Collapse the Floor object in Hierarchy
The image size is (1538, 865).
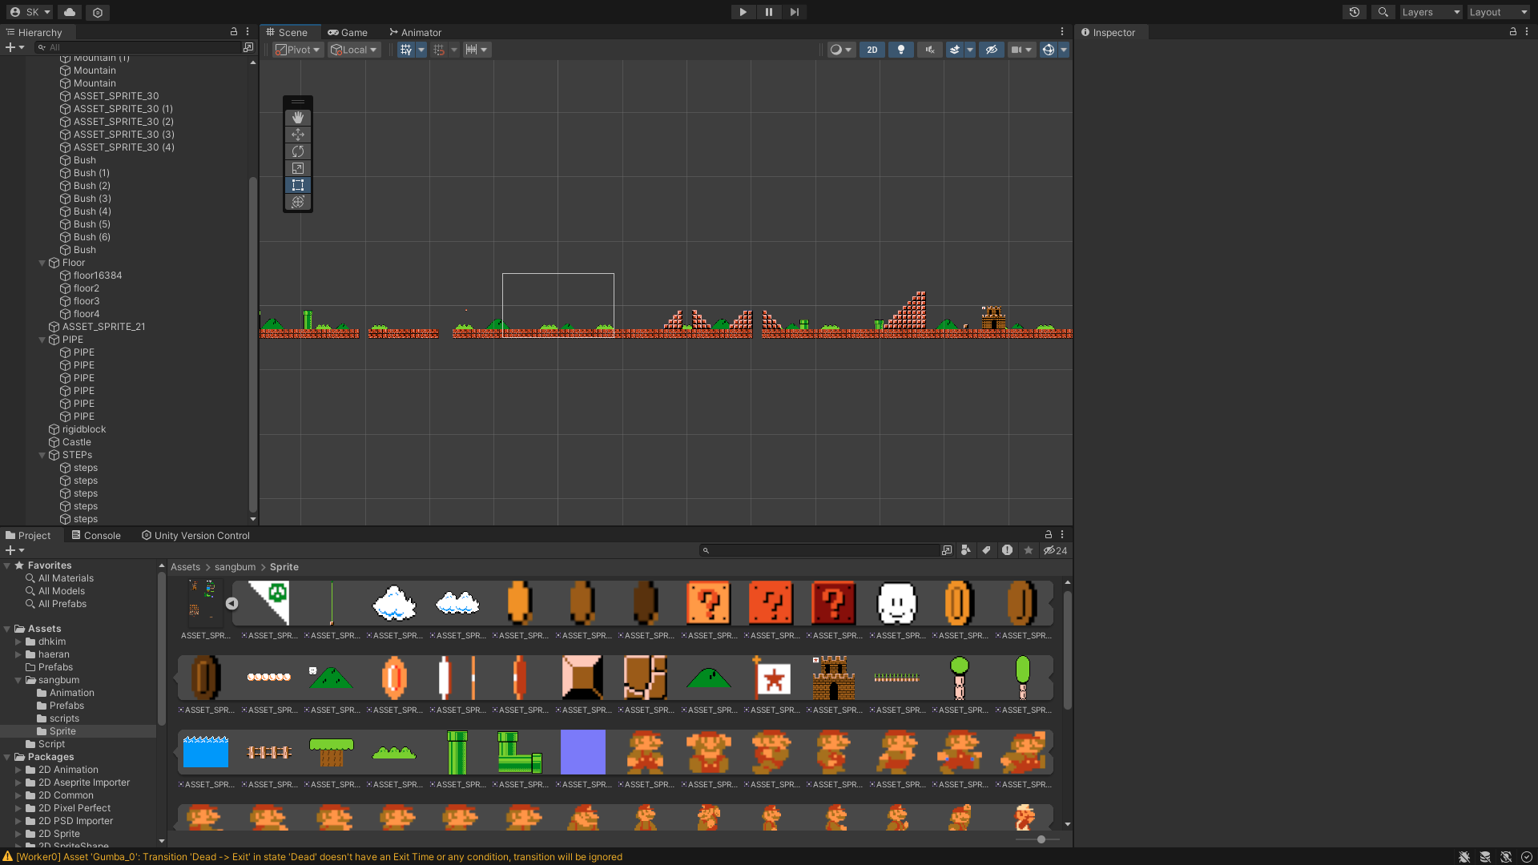point(42,263)
